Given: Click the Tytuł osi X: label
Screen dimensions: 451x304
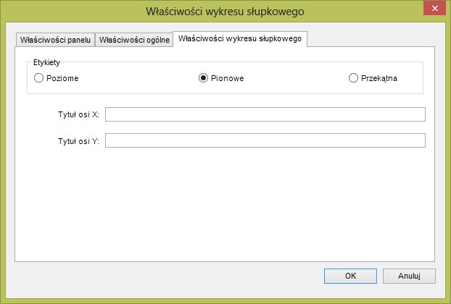Looking at the screenshot, I should tap(78, 114).
